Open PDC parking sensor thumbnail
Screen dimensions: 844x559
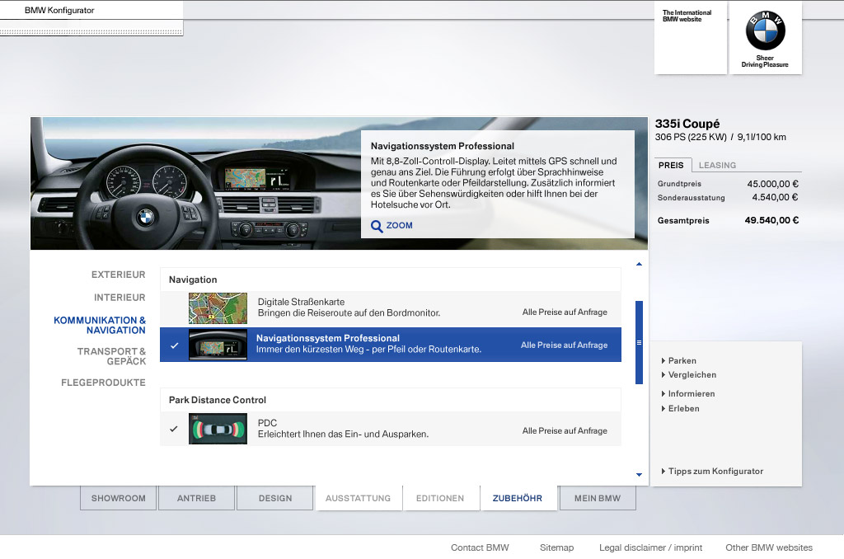coord(218,429)
